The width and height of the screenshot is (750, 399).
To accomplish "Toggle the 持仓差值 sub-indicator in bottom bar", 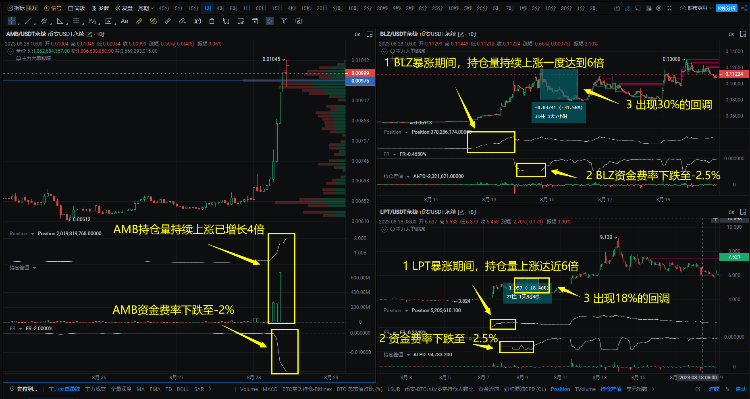I will (x=611, y=389).
